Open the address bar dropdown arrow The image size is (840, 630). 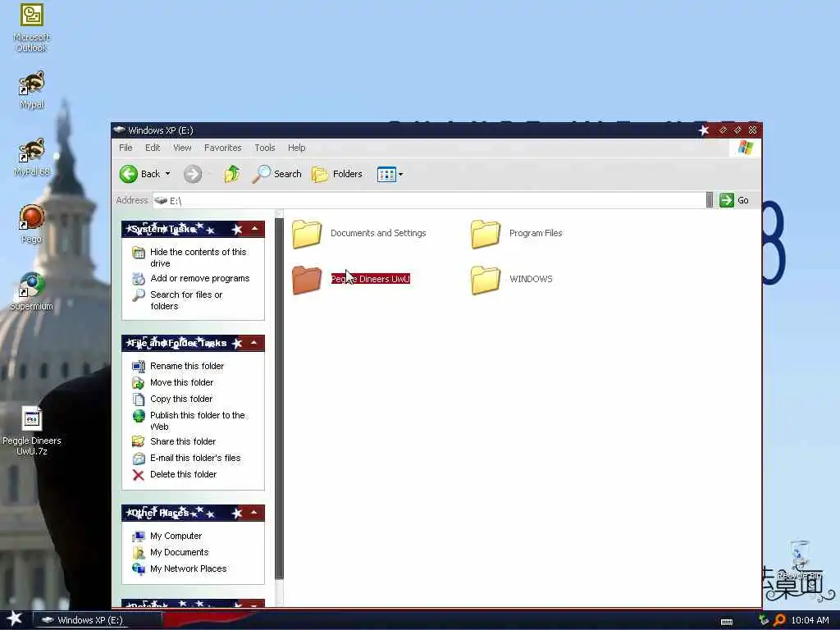pos(710,200)
